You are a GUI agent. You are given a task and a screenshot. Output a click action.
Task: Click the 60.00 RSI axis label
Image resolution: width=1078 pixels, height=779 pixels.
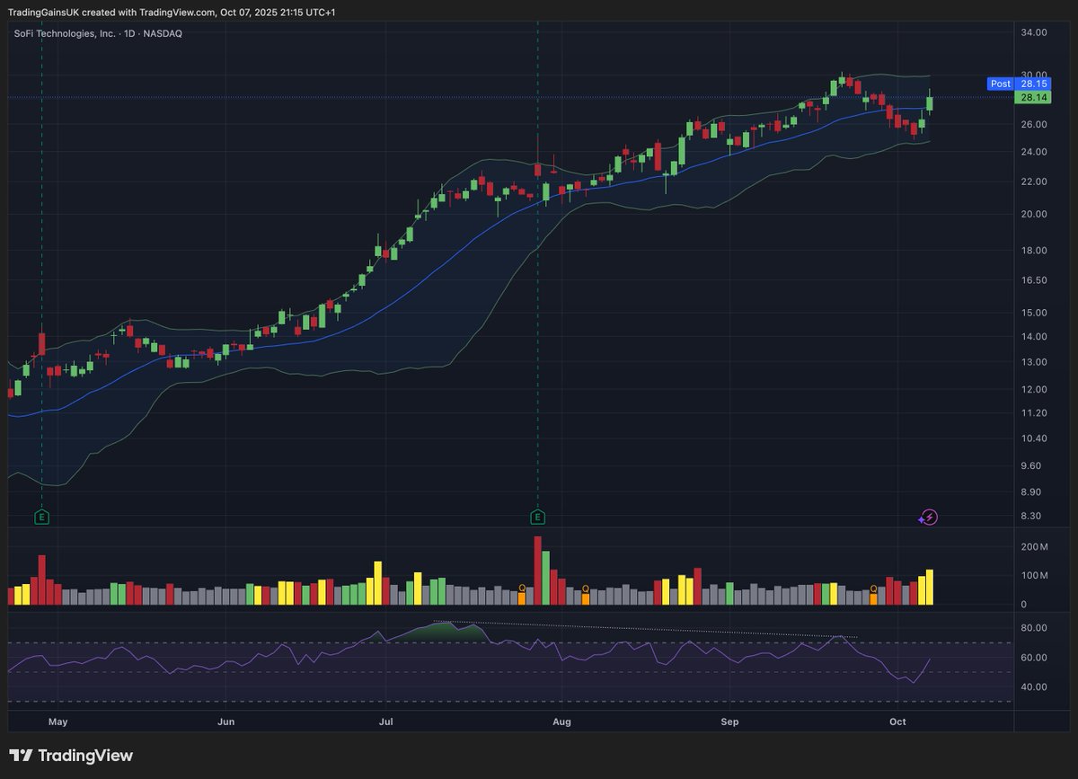click(x=1035, y=658)
